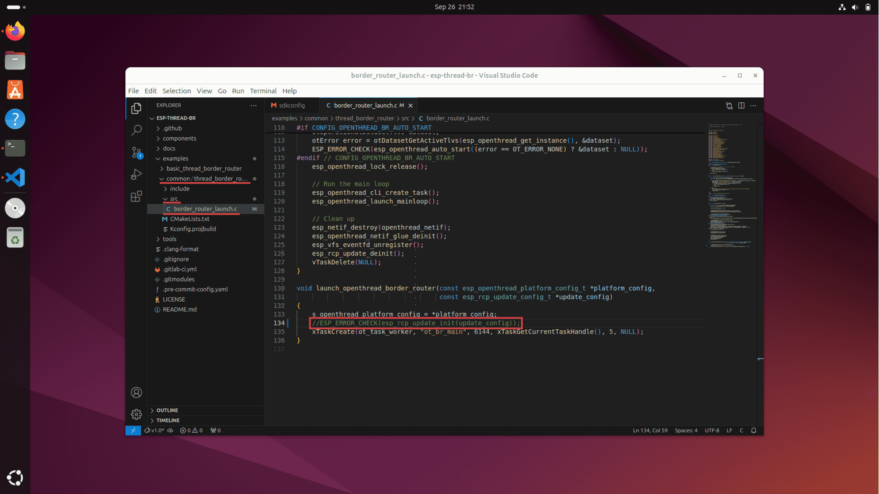Open the Search view in activity bar
Viewport: 879px width, 494px height.
136,130
